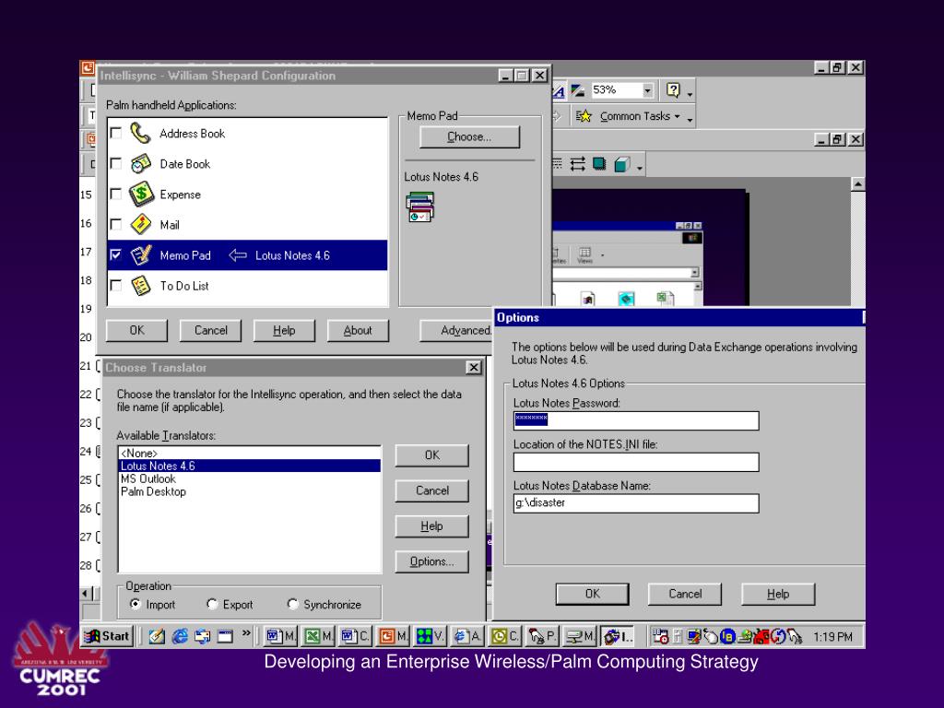Viewport: 944px width, 708px height.
Task: Click the Lotus Notes Password field
Action: pyautogui.click(x=636, y=420)
